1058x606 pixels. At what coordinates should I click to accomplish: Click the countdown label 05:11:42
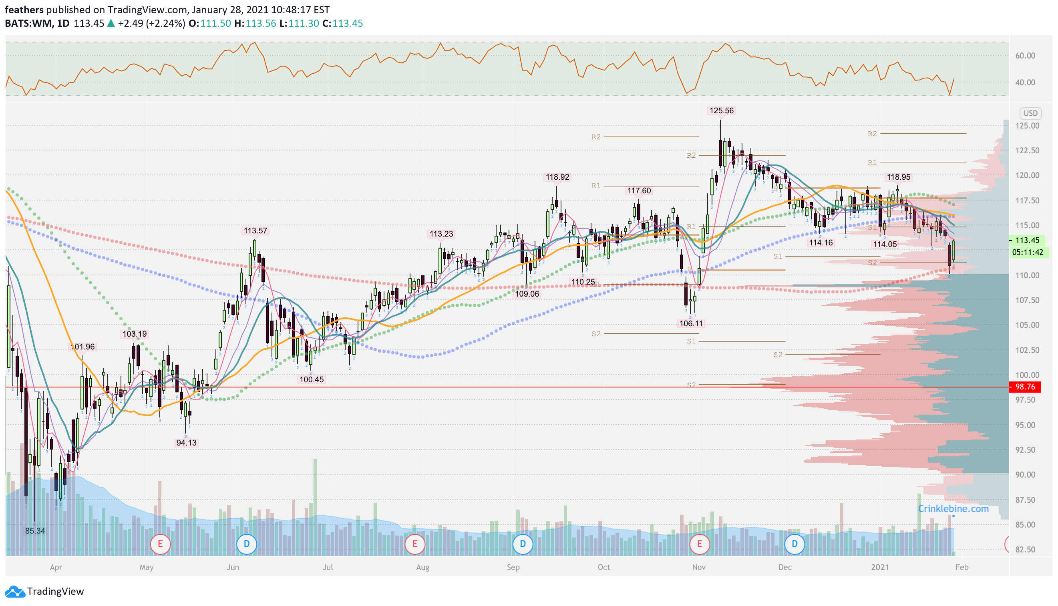coord(1028,252)
